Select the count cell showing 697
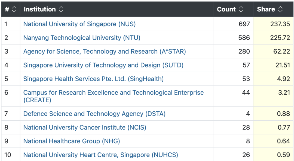294x161 pixels. [x=244, y=24]
